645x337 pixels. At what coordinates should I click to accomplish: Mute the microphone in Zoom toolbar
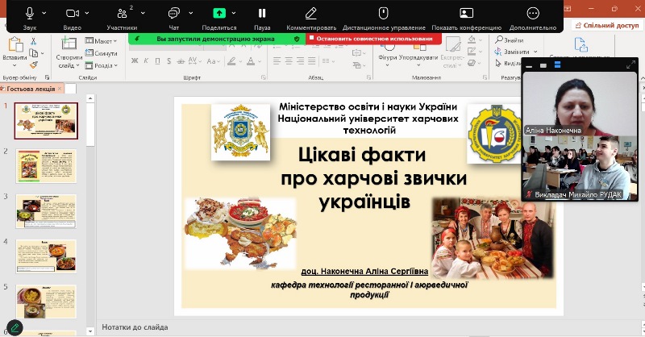pos(31,13)
